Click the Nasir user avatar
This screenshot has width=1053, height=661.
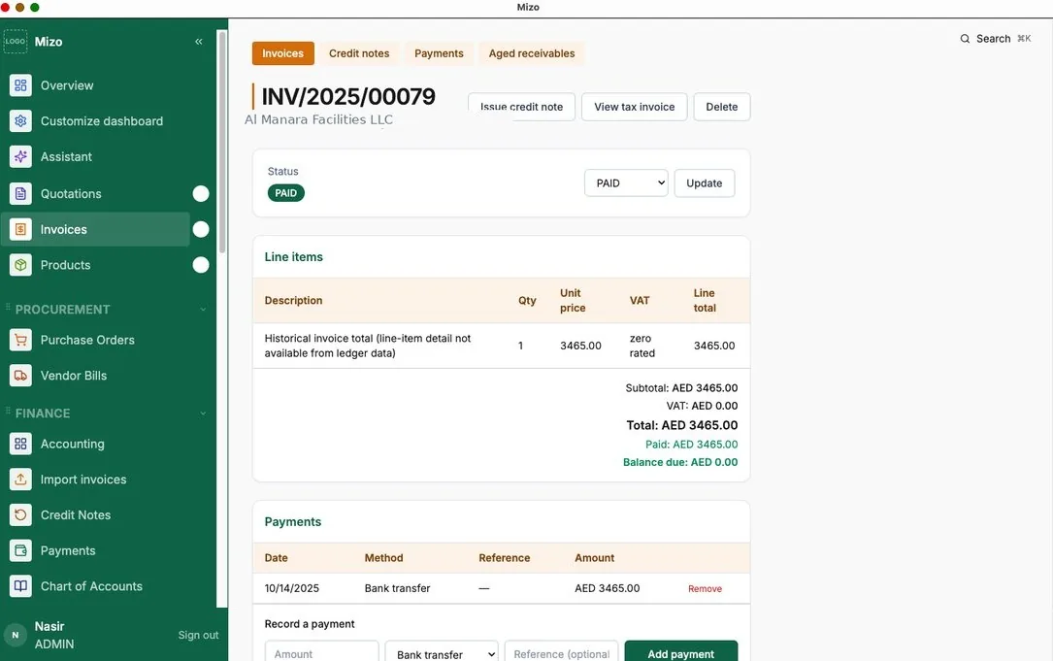[x=16, y=635]
